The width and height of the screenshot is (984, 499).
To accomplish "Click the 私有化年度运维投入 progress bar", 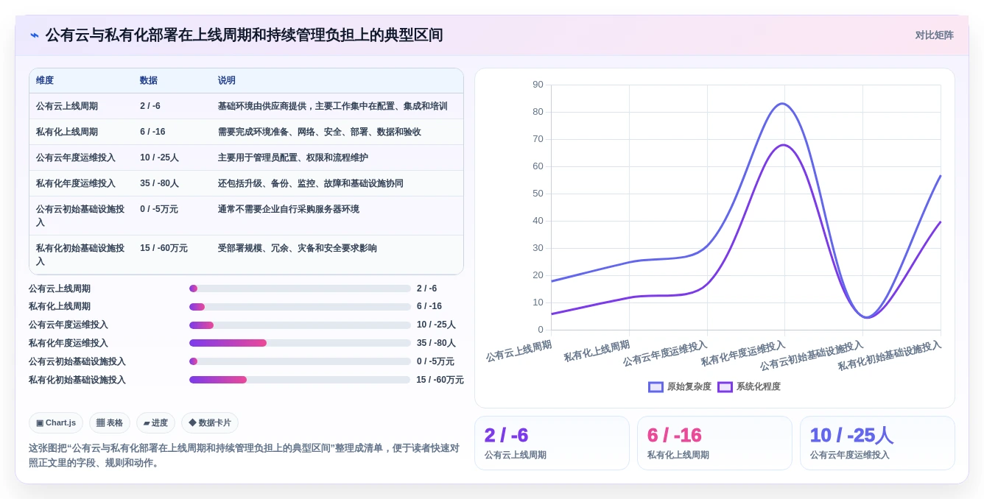I will pos(300,343).
